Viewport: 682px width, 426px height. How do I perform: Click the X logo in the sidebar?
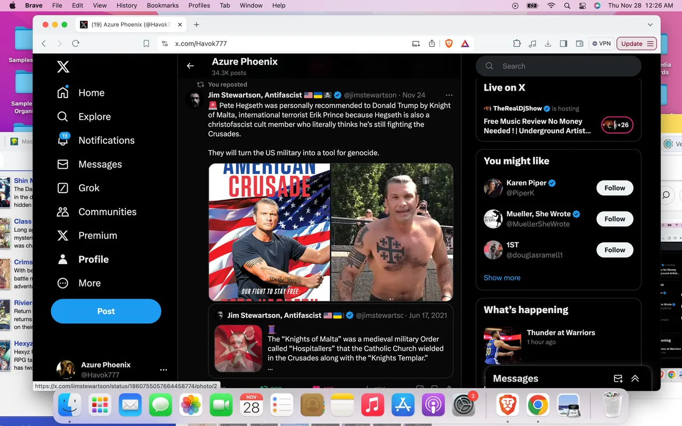tap(63, 67)
